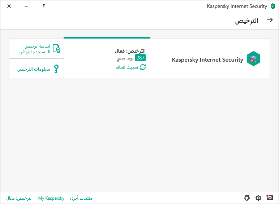This screenshot has height=204, width=279.
Task: Open the notifications envelope icon
Action: (270, 198)
